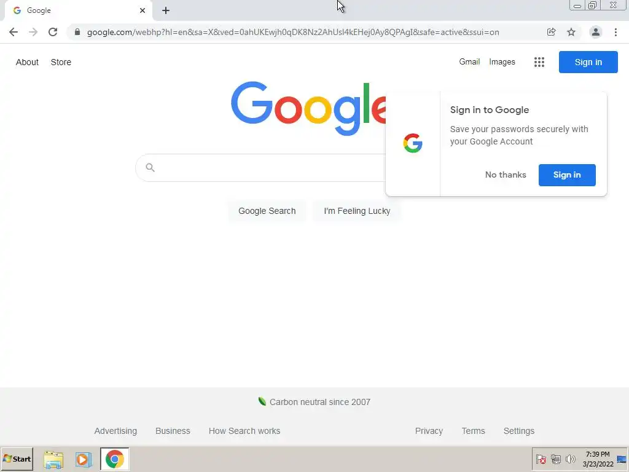
Task: Click the share page icon in address bar
Action: point(551,32)
